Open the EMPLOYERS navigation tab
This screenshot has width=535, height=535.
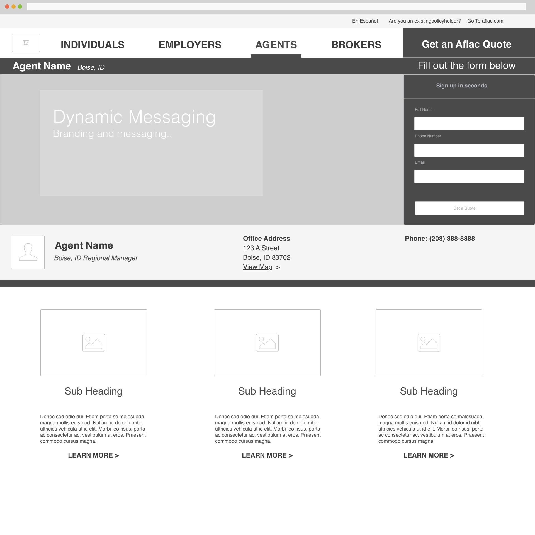190,45
